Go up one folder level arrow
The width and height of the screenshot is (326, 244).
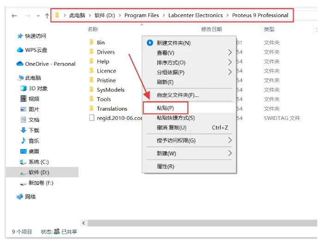tap(47, 16)
